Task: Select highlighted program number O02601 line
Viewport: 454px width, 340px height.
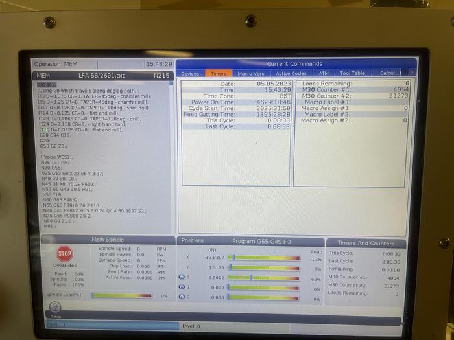Action: click(x=47, y=85)
